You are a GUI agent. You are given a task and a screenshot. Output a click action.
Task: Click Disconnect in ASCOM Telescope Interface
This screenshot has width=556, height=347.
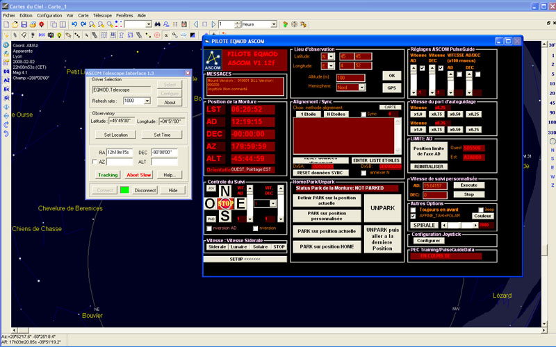[145, 190]
